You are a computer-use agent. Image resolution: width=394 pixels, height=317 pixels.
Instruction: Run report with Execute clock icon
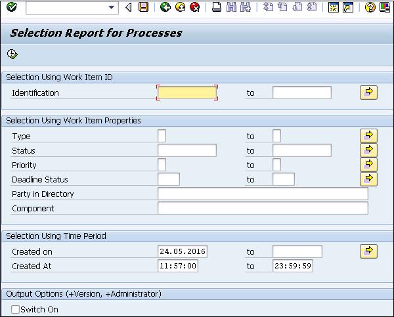pos(12,54)
